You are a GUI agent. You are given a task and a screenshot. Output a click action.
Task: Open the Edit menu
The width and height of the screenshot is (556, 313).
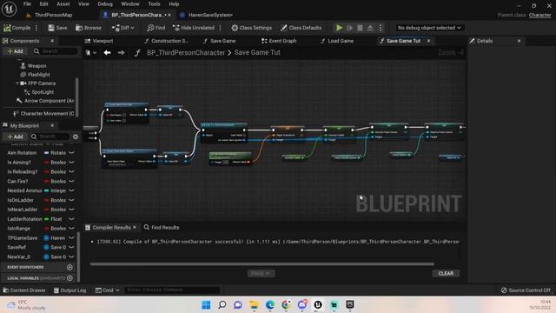(43, 3)
